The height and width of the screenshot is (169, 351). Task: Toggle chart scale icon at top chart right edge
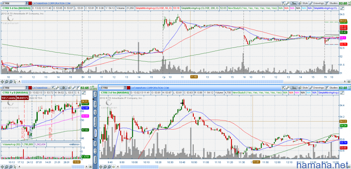pos(342,8)
